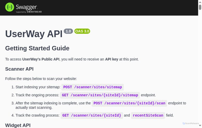Screen dimensions: 202x128
Task: Click the scrollbar down arrow
Action: [200, 125]
